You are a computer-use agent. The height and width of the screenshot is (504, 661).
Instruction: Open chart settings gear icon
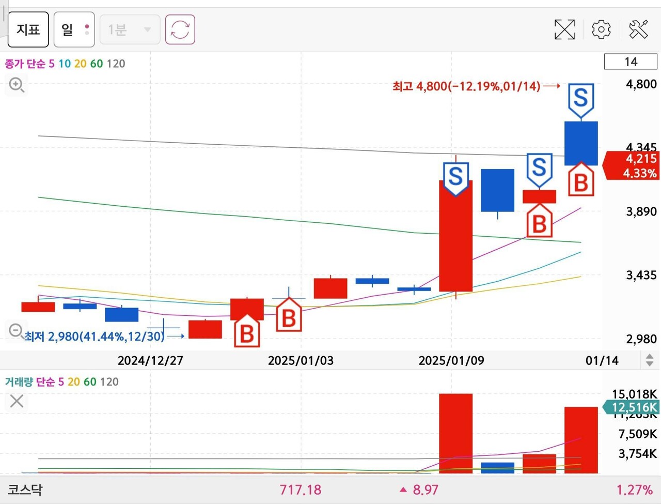[x=601, y=29]
